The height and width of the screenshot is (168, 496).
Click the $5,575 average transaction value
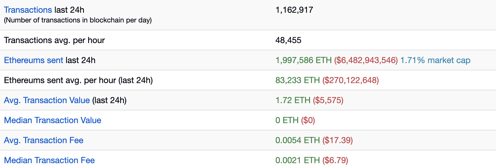click(328, 100)
